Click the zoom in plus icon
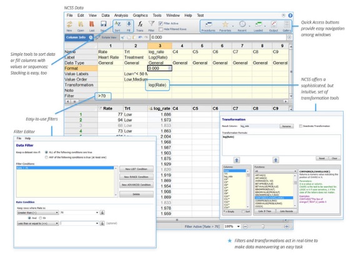The image size is (358, 272). coord(287,226)
